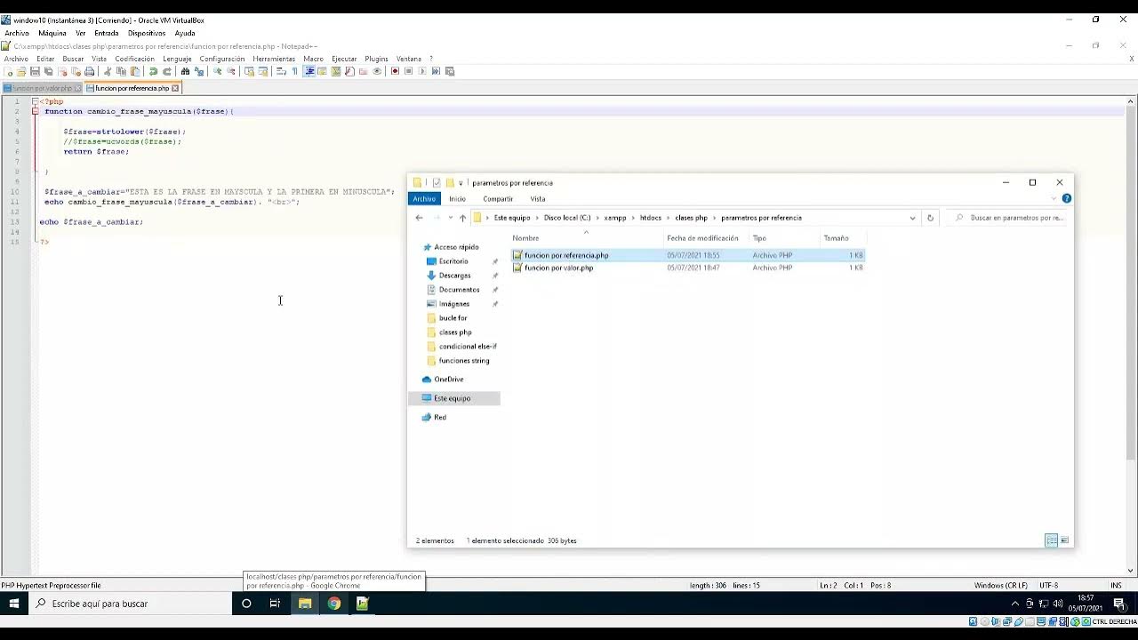The image size is (1138, 640).
Task: Click the Explorer refresh button
Action: tap(930, 218)
